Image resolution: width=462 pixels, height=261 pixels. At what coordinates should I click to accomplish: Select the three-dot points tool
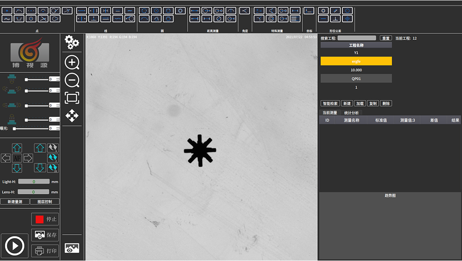point(31,11)
